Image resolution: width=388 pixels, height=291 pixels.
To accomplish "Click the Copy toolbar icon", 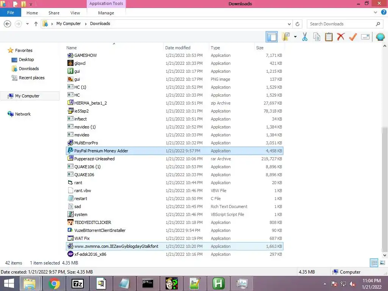I will 317,37.
